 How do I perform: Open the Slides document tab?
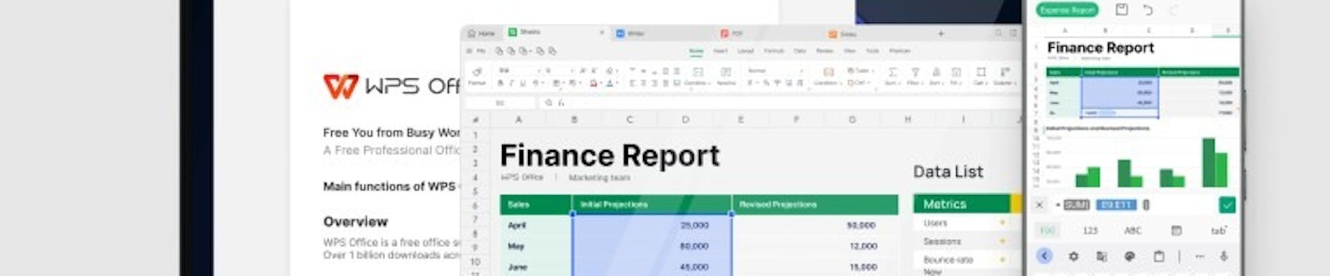pyautogui.click(x=842, y=33)
